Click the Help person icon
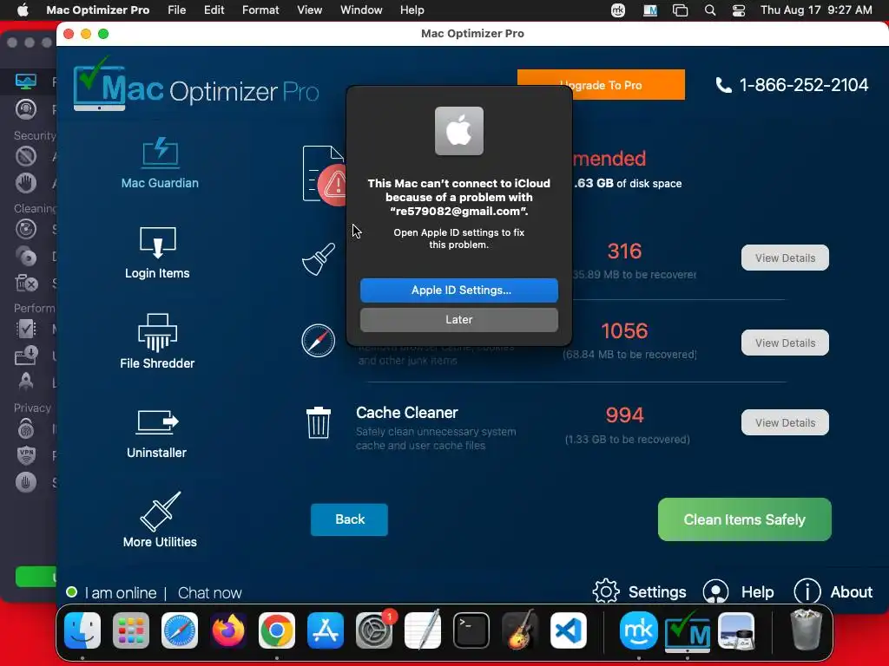Viewport: 889px width, 666px height. [x=715, y=591]
